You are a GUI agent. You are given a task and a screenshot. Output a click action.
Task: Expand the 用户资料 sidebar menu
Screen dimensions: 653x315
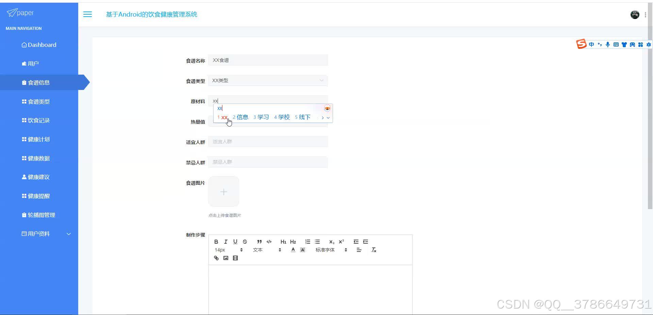(39, 234)
